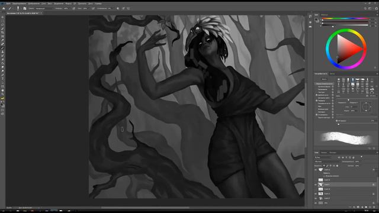
Task: Select the Type tool
Action: pos(2,79)
